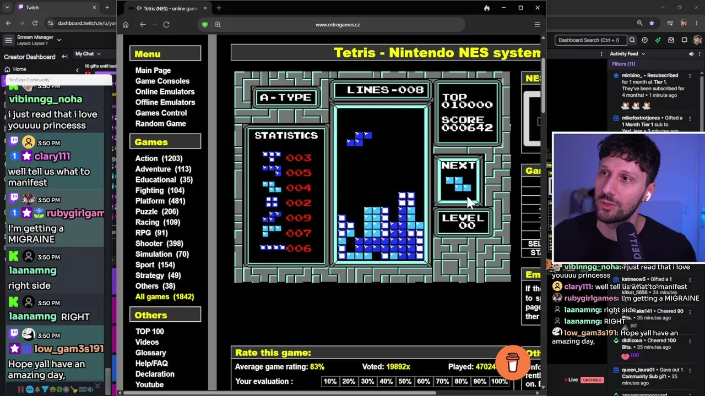Click the flame icon in the retrogames title bar
Image resolution: width=705 pixels, height=396 pixels.
(487, 8)
